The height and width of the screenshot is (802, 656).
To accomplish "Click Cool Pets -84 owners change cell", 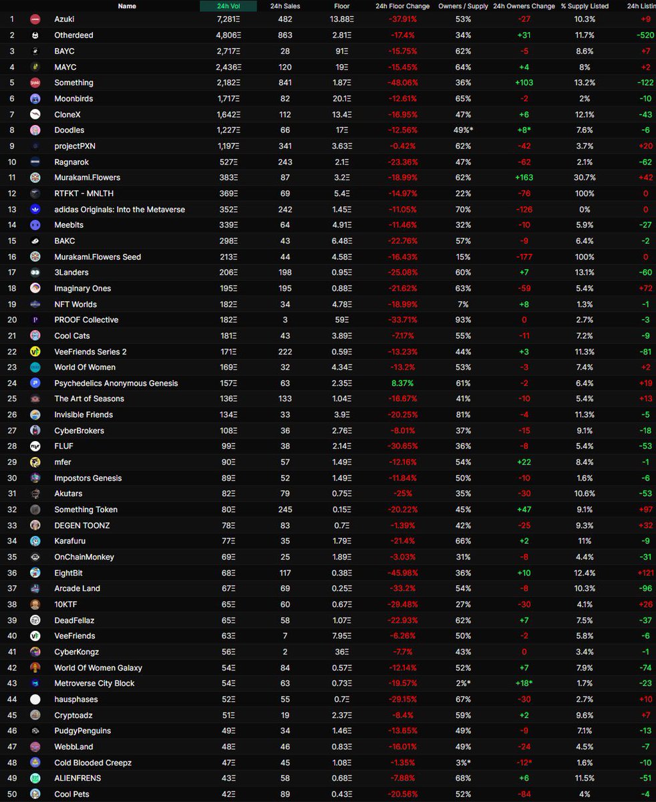I will point(524,794).
